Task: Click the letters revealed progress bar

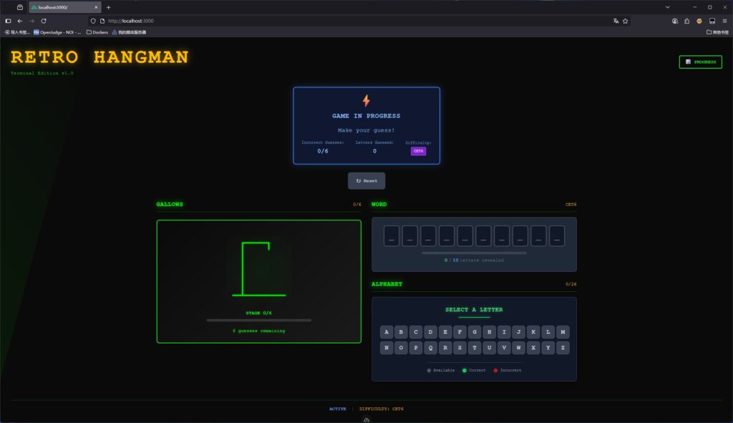Action: [x=474, y=253]
